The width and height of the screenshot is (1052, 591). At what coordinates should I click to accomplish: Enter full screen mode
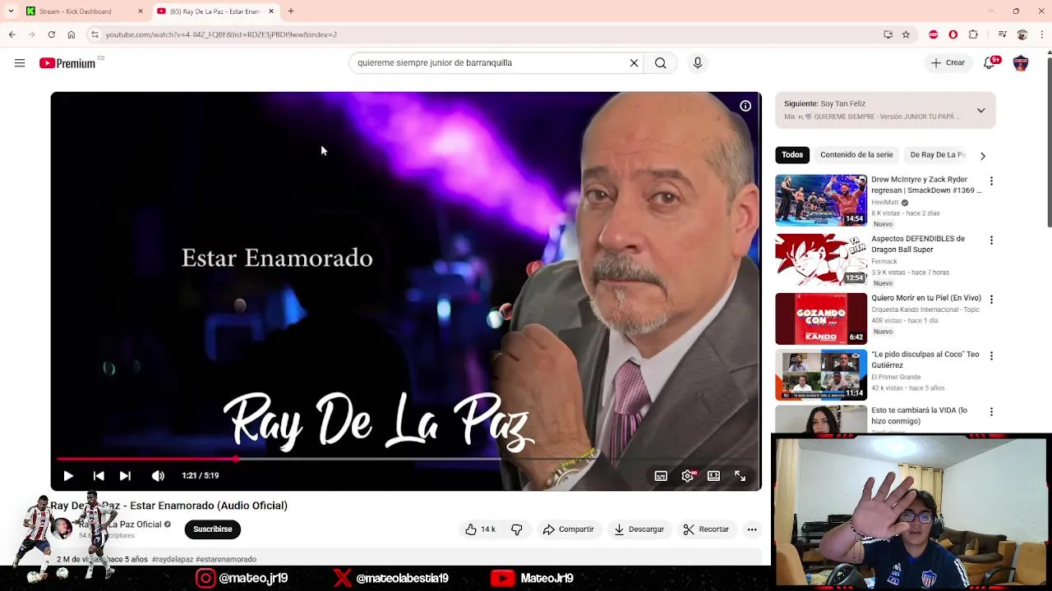click(x=740, y=476)
